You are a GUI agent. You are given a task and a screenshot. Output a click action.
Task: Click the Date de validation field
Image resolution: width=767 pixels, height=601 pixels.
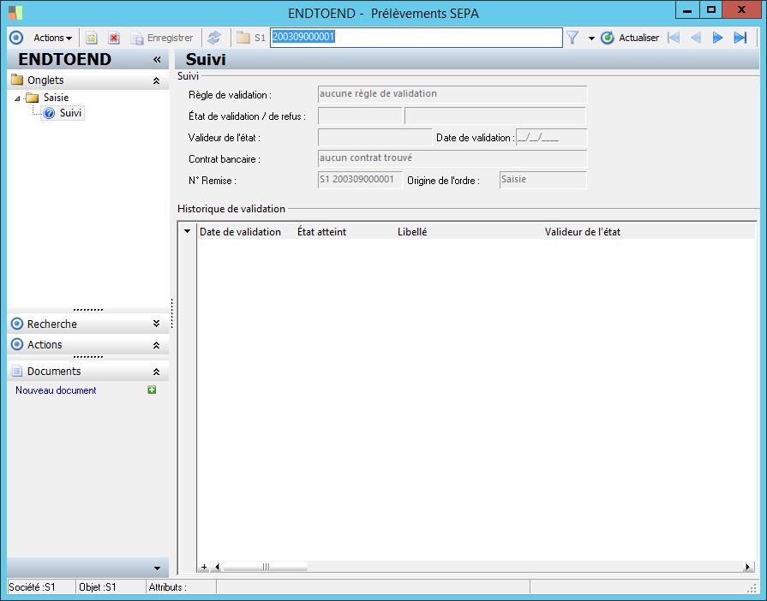[x=551, y=138]
